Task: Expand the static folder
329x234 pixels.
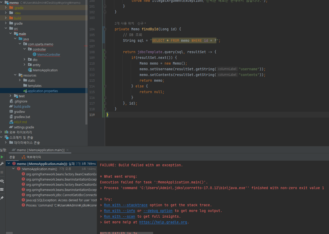Action: coord(20,80)
